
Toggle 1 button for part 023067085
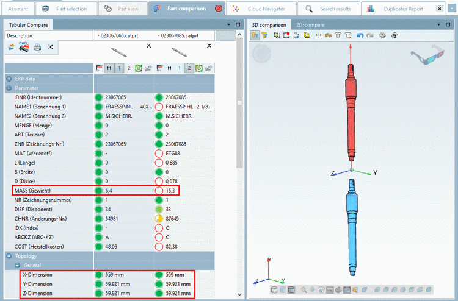180,68
